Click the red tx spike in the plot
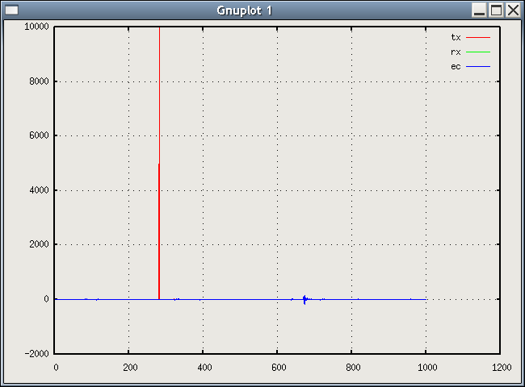Screen dimensions: 525x387 [159, 163]
